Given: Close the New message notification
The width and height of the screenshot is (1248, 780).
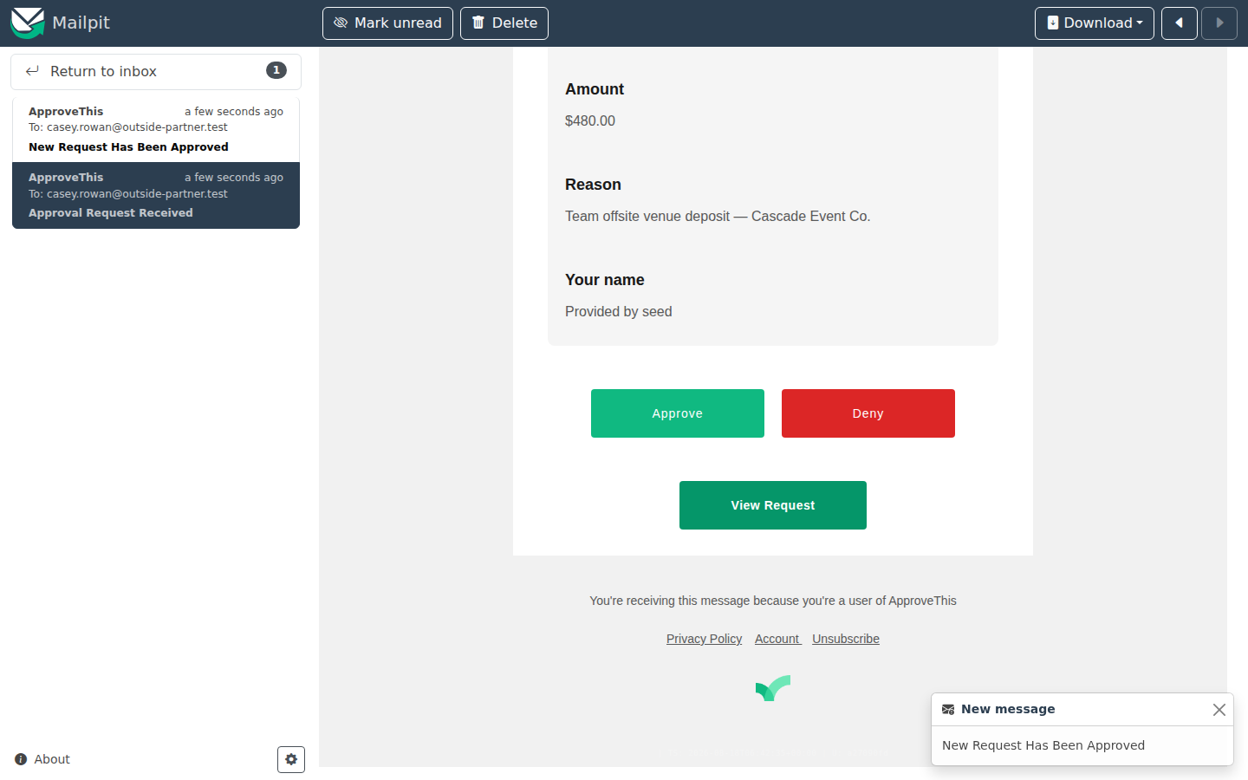Looking at the screenshot, I should click(1219, 710).
